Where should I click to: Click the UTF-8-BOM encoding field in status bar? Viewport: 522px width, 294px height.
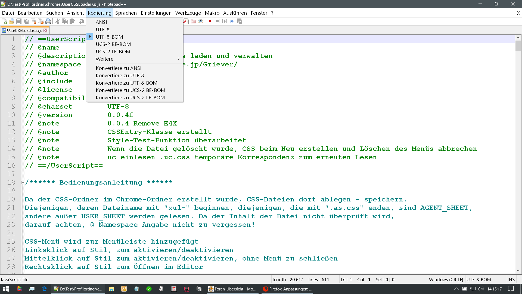point(478,280)
